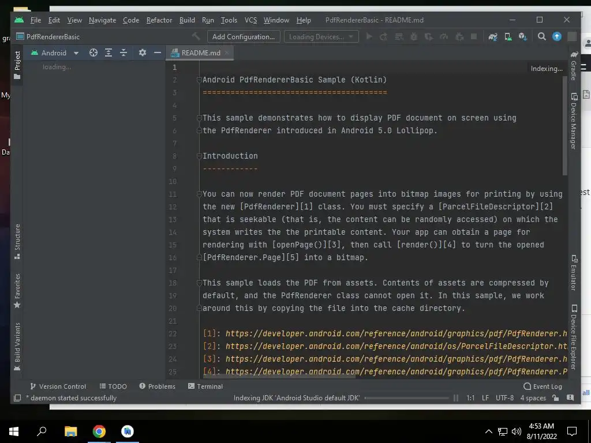Image resolution: width=591 pixels, height=443 pixels.
Task: Open the Event Log
Action: (543, 386)
